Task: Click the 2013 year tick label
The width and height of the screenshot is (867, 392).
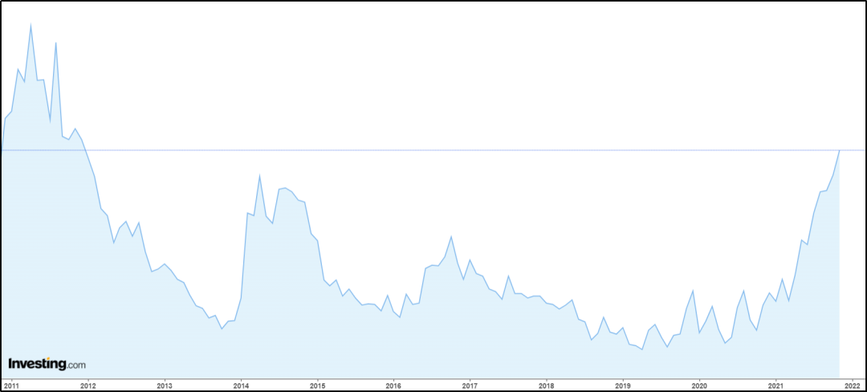Action: coord(165,385)
